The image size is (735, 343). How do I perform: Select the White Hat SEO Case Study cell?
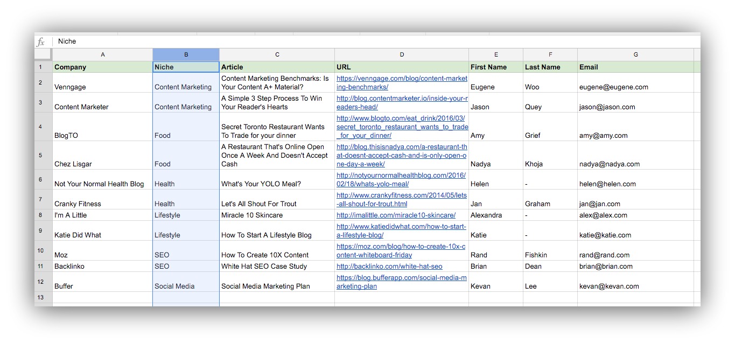tap(277, 267)
